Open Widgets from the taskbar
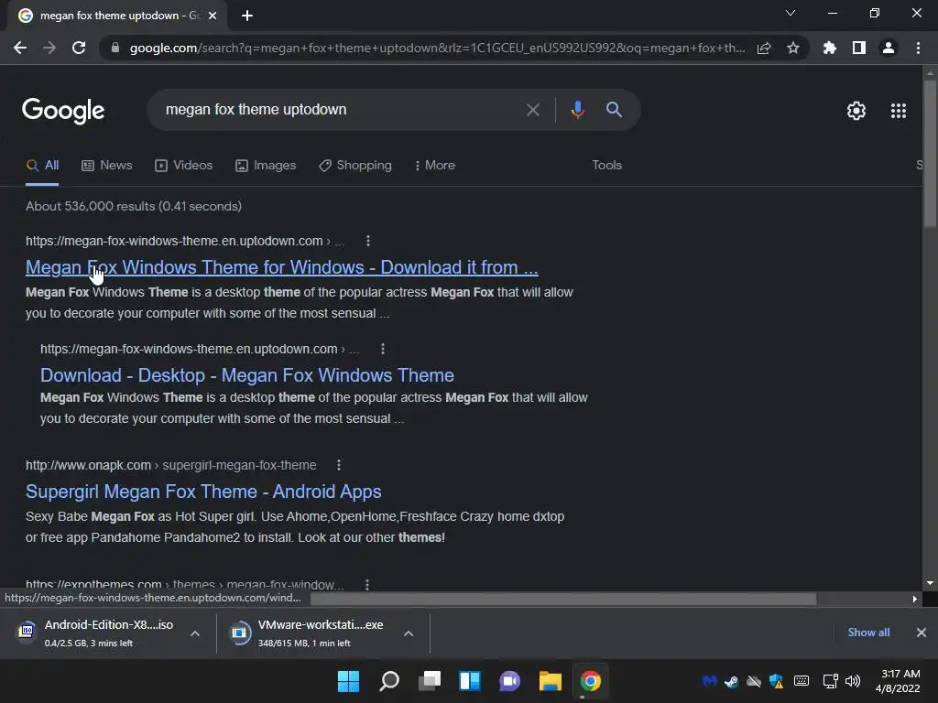Image resolution: width=938 pixels, height=703 pixels. [470, 681]
